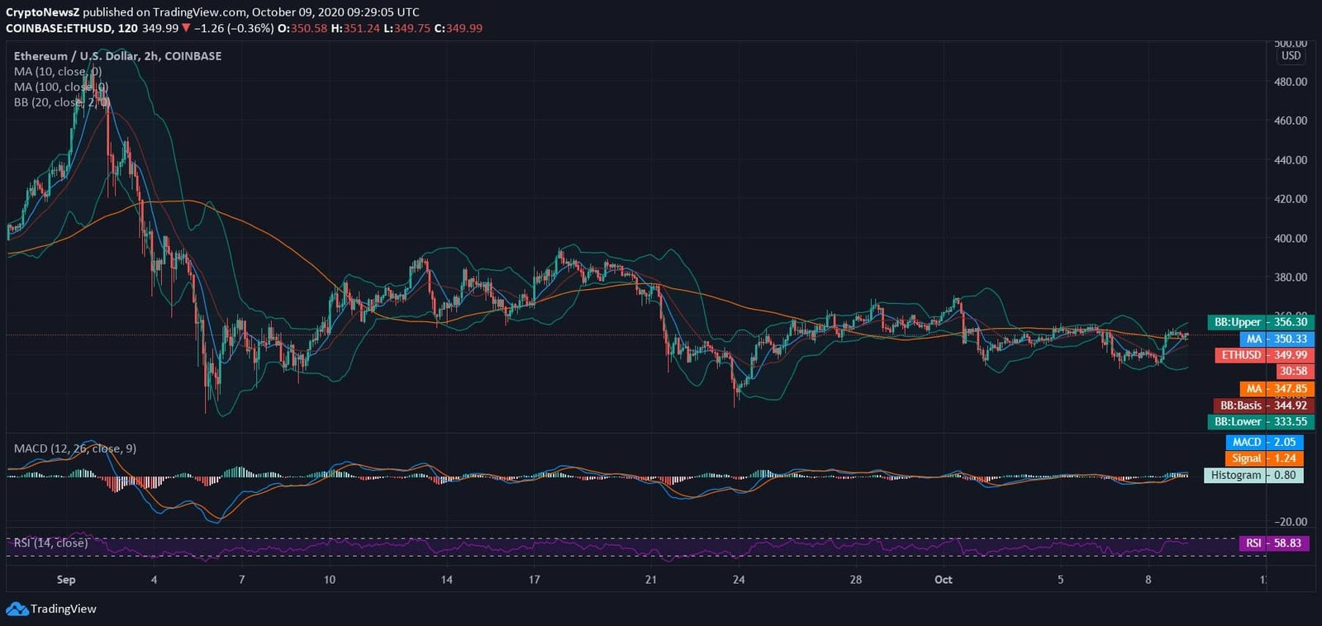
Task: Select the MA (100, close, 0) indicator label
Action: click(61, 87)
